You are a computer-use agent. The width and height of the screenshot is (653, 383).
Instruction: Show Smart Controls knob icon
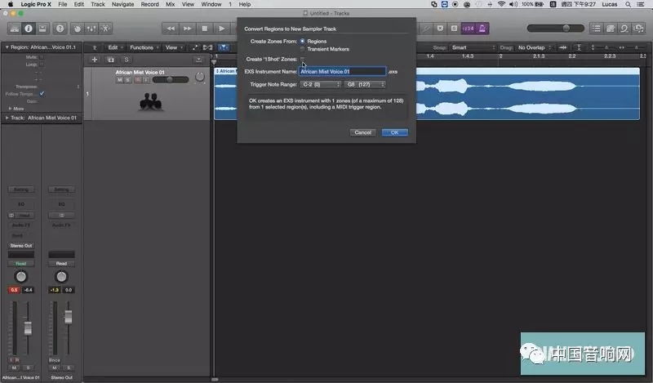pyautogui.click(x=78, y=29)
